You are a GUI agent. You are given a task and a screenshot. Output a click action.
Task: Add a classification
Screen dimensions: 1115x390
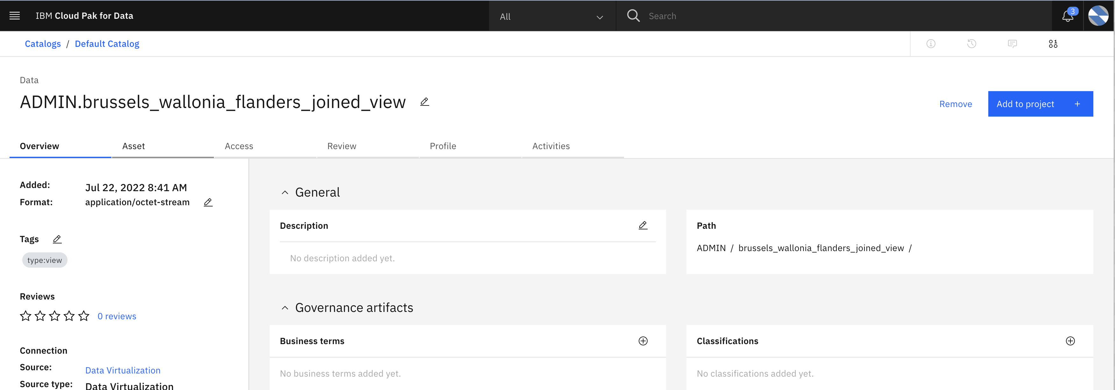tap(1070, 341)
